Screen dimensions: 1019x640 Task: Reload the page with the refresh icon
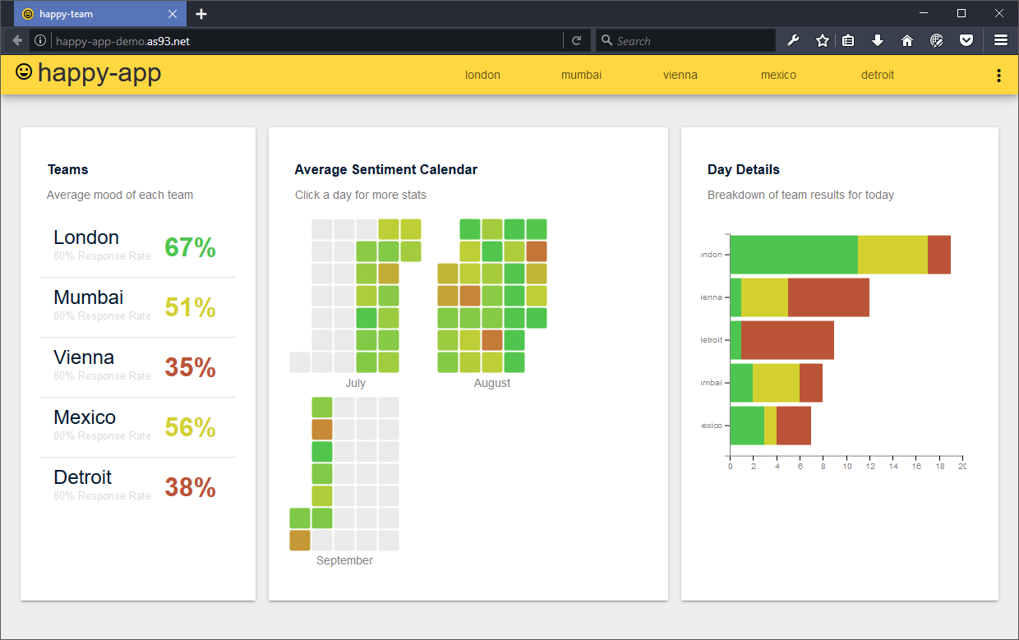point(577,39)
